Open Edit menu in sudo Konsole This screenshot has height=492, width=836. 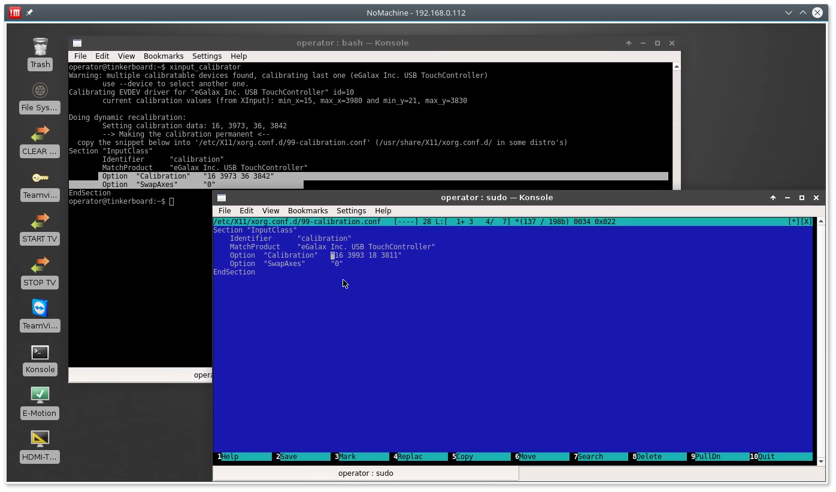pyautogui.click(x=246, y=211)
